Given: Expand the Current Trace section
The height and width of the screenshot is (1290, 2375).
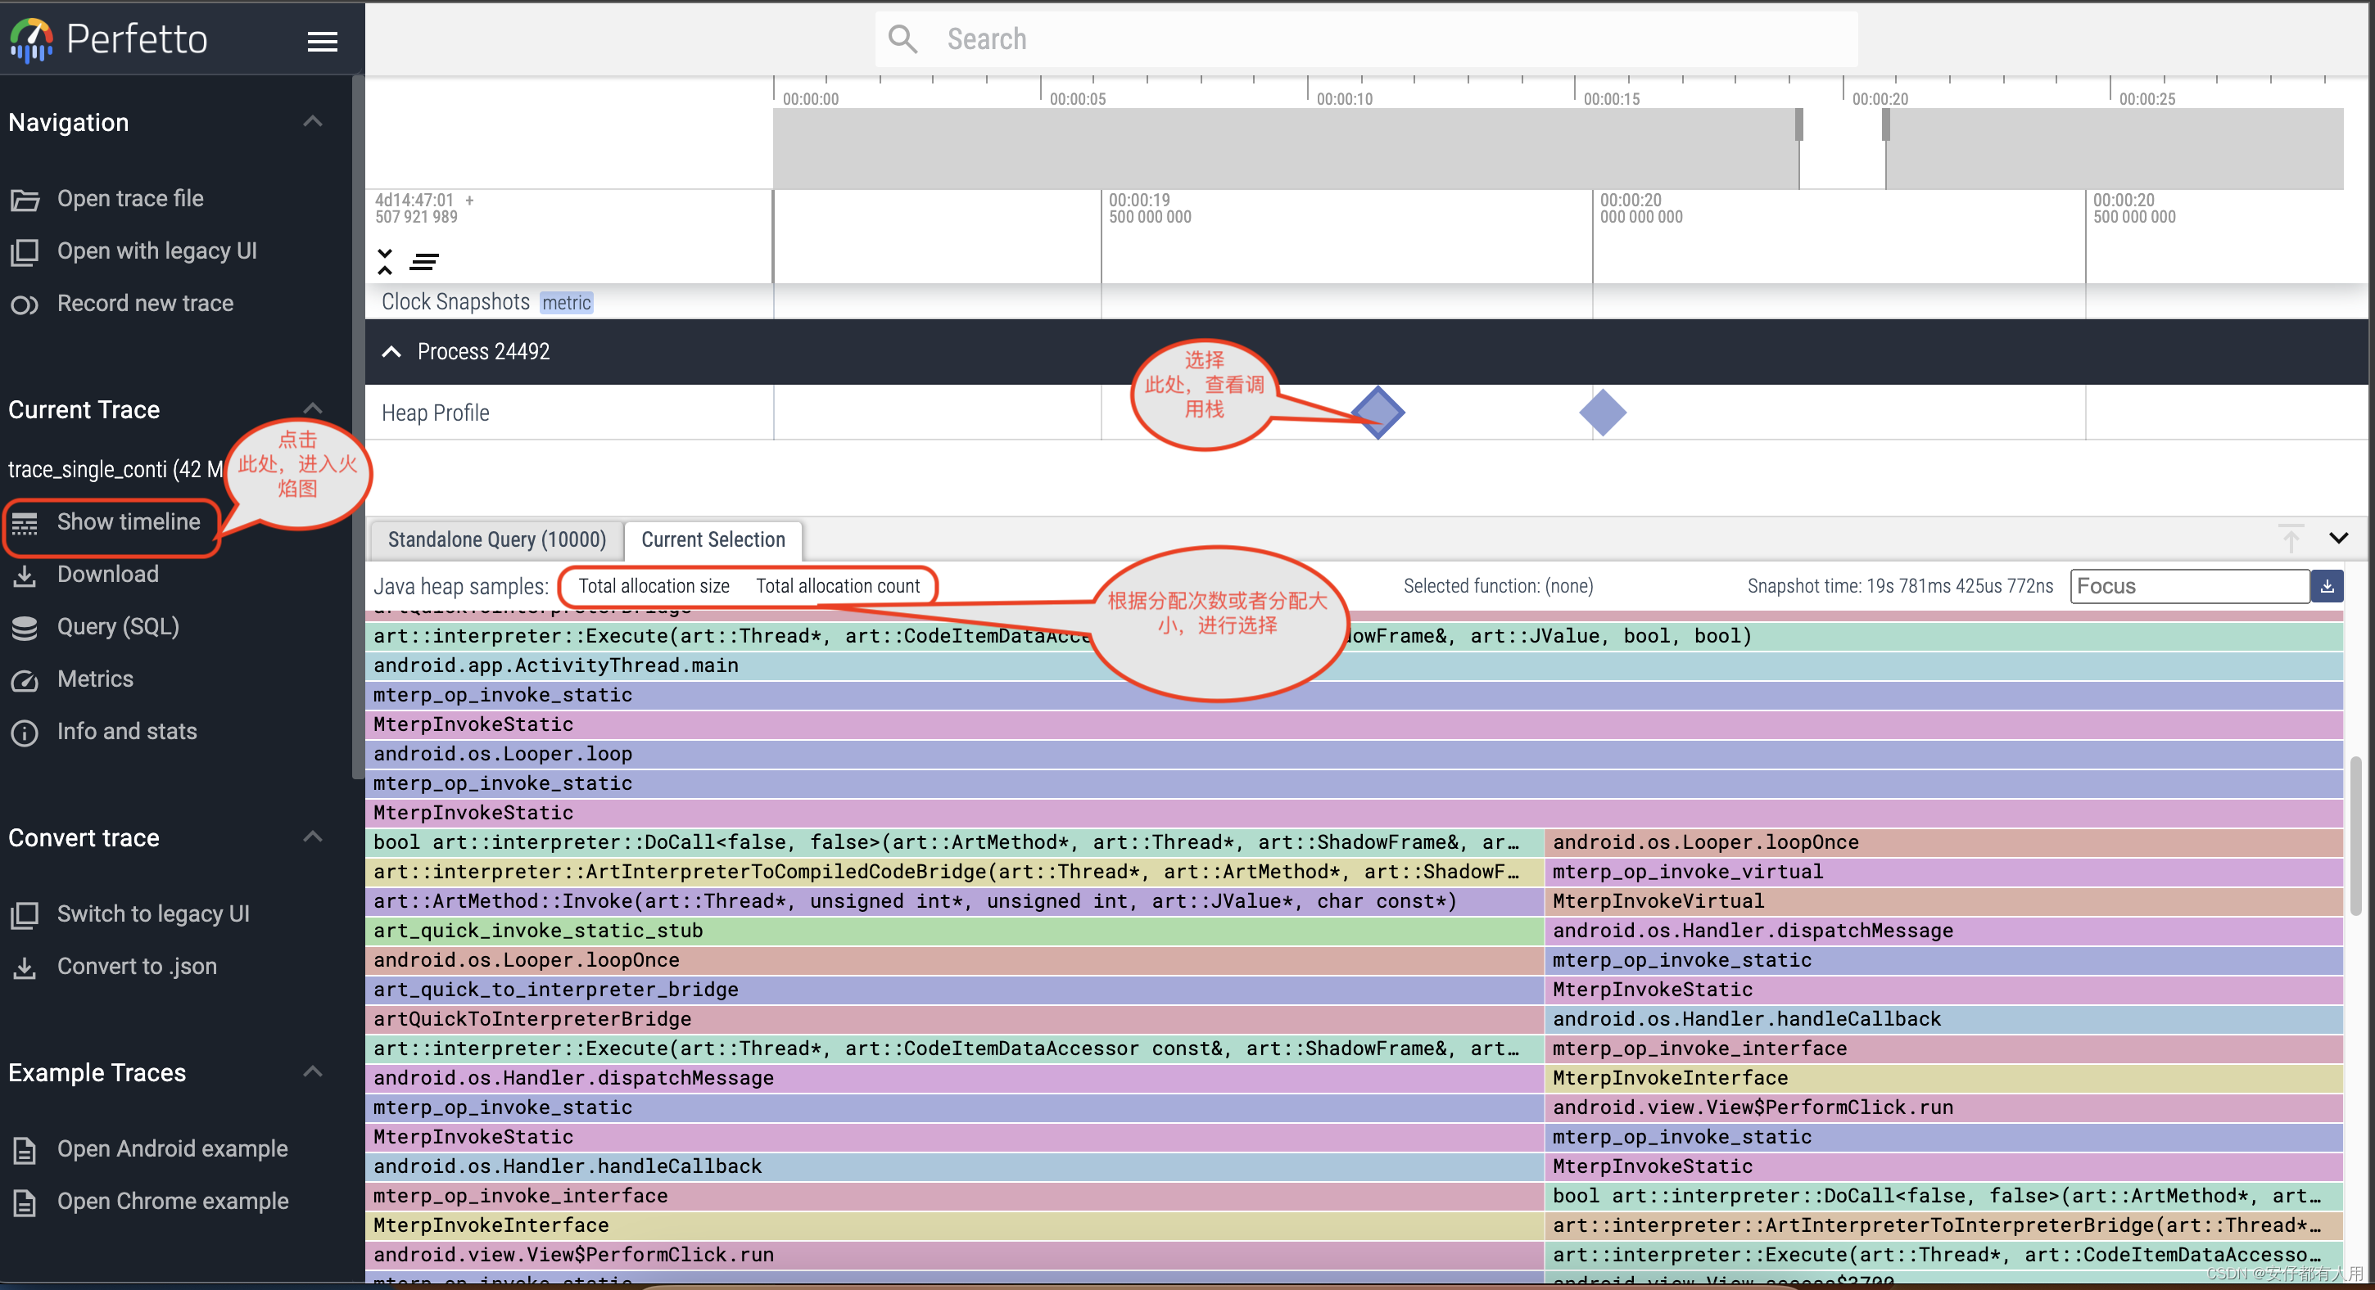Looking at the screenshot, I should click(x=313, y=408).
